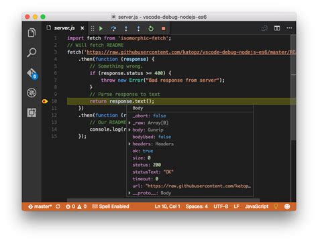Click Spell Enabled in status bar
Viewport: 318px width, 242px height.
(111, 206)
